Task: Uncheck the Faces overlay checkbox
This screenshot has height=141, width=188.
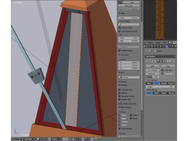Action: [x=119, y=115]
